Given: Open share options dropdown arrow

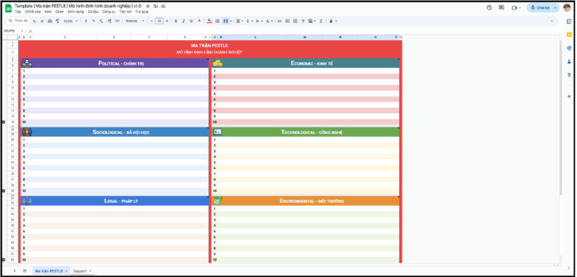Looking at the screenshot, I should click(x=555, y=8).
